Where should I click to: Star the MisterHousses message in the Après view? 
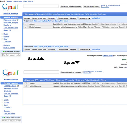(x=28, y=86)
